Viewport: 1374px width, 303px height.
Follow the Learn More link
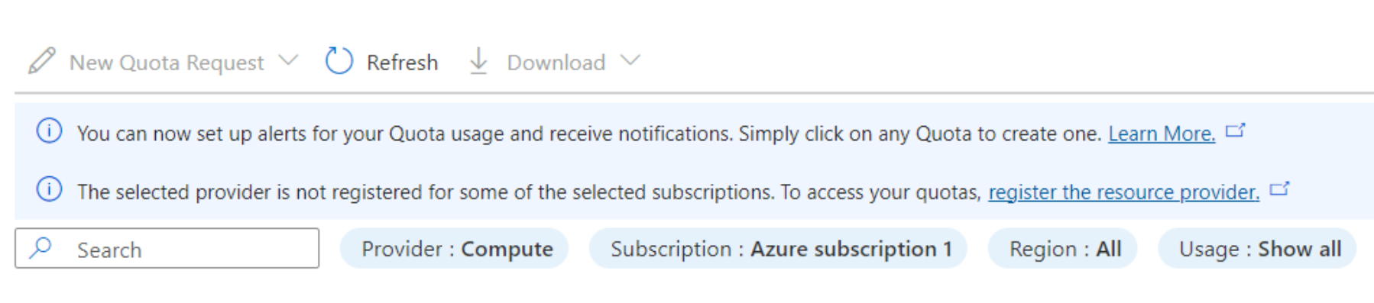[x=1162, y=134]
